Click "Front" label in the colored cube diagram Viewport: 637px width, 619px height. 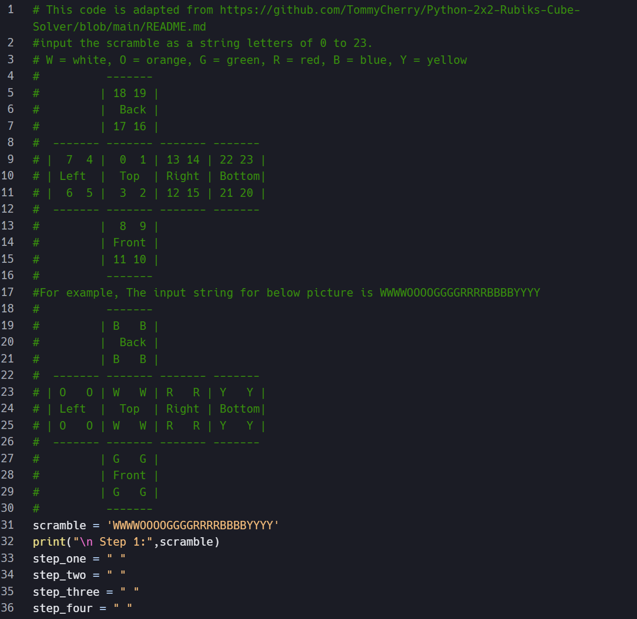(x=129, y=475)
